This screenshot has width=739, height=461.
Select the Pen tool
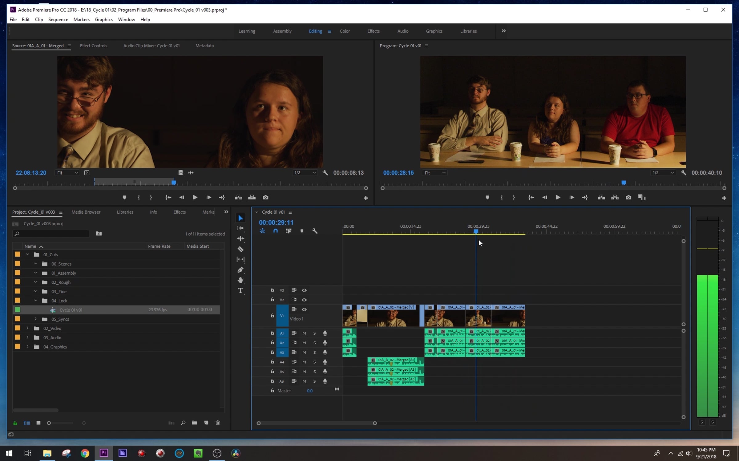point(240,270)
